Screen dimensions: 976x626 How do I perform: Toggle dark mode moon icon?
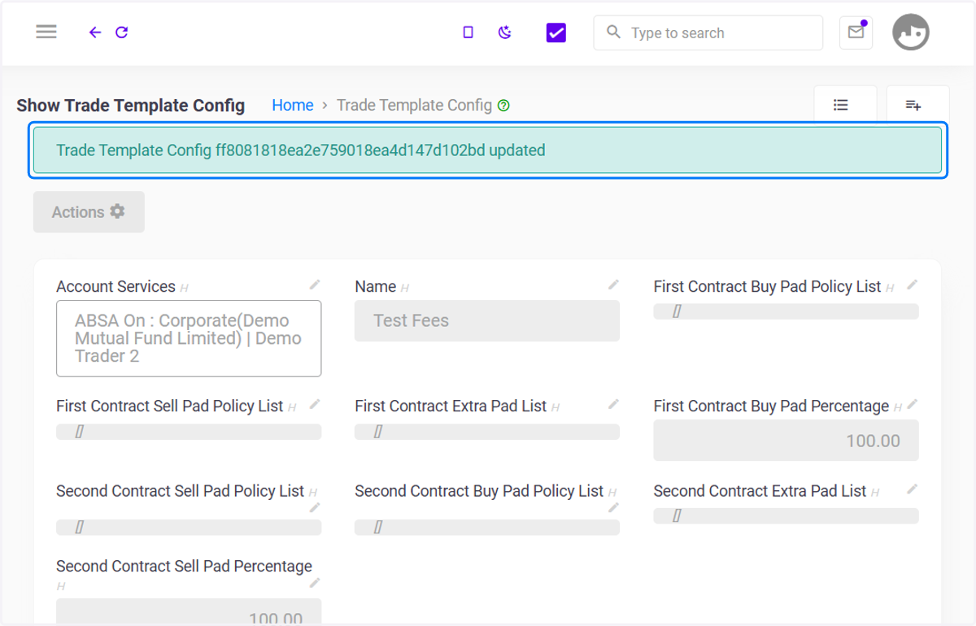[505, 33]
